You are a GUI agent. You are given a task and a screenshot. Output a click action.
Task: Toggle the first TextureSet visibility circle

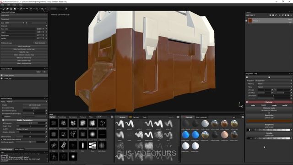pyautogui.click(x=2, y=75)
